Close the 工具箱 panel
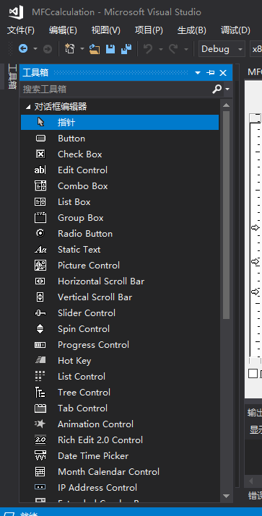This screenshot has width=262, height=516. pyautogui.click(x=223, y=73)
